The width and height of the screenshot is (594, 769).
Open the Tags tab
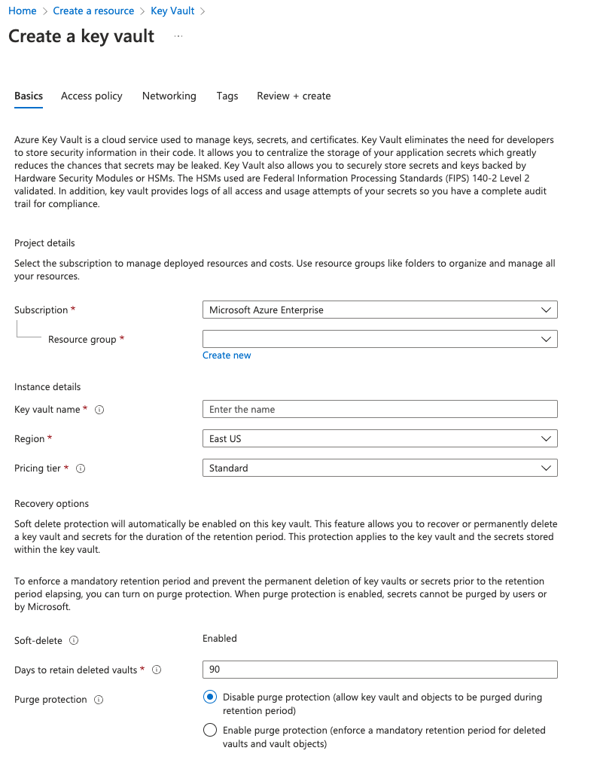[x=227, y=96]
